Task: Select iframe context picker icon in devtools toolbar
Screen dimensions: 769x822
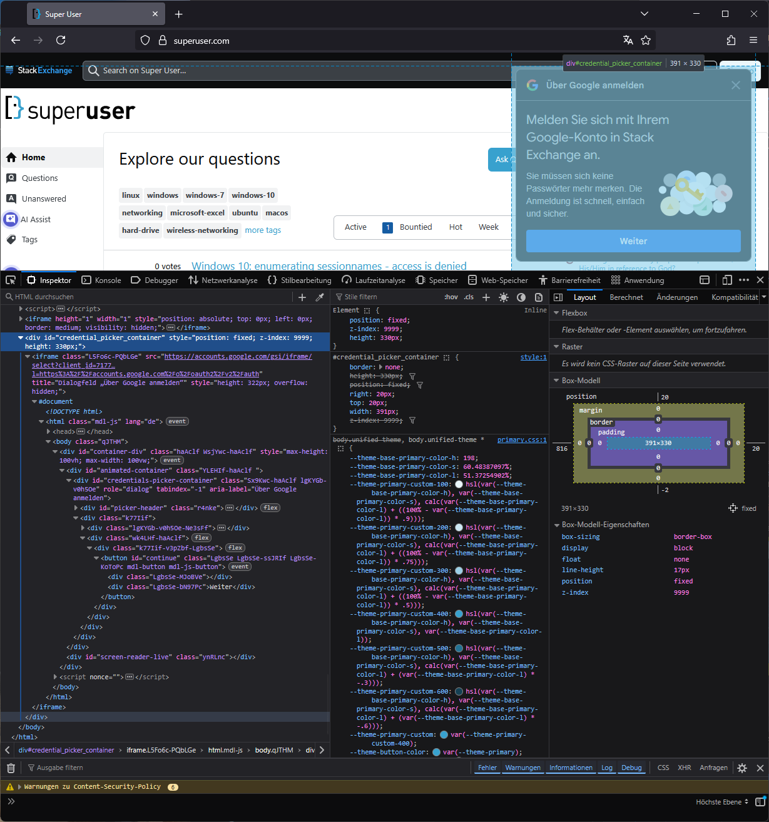Action: tap(705, 280)
